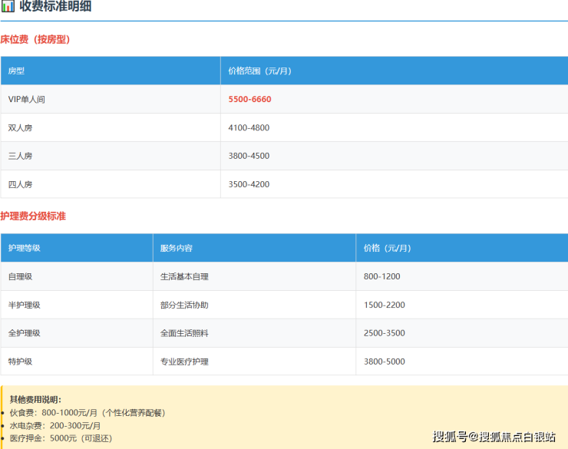Select the 双人房 room type cell
This screenshot has height=449, width=568.
21,127
